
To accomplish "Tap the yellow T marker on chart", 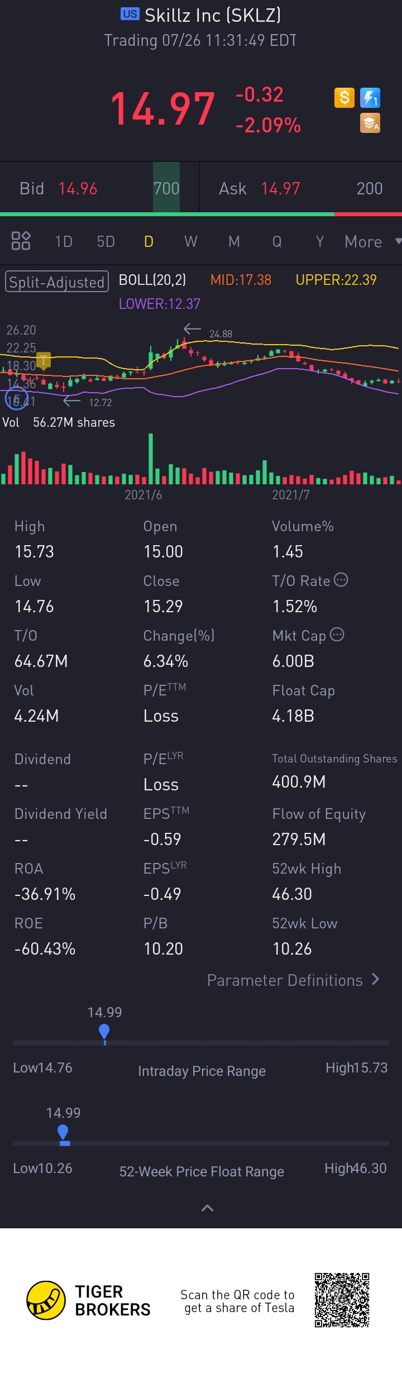I will [44, 360].
